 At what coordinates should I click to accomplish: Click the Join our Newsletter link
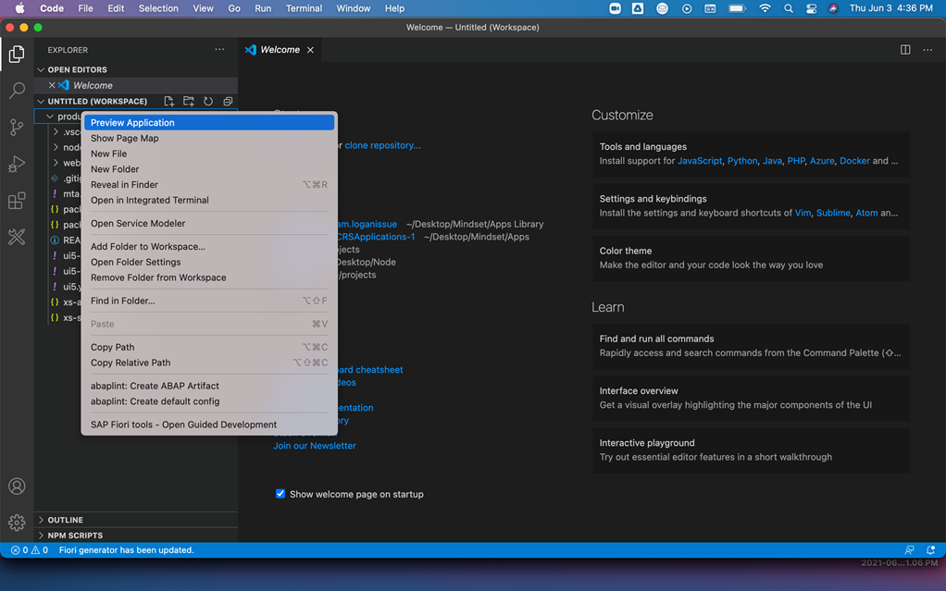(x=315, y=446)
